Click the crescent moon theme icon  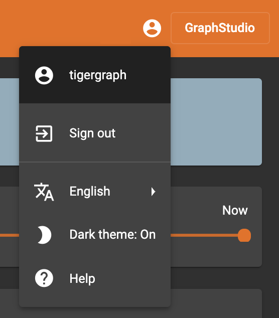[45, 235]
